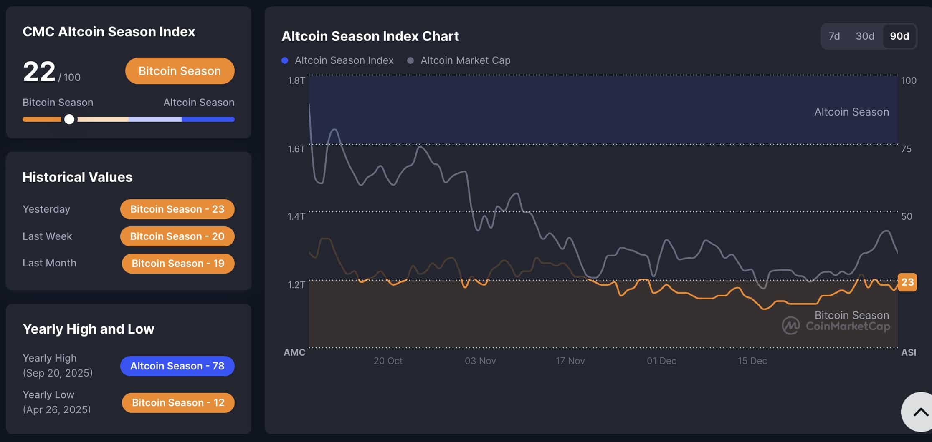Switch to the 30d chart view
932x442 pixels.
[x=864, y=36]
